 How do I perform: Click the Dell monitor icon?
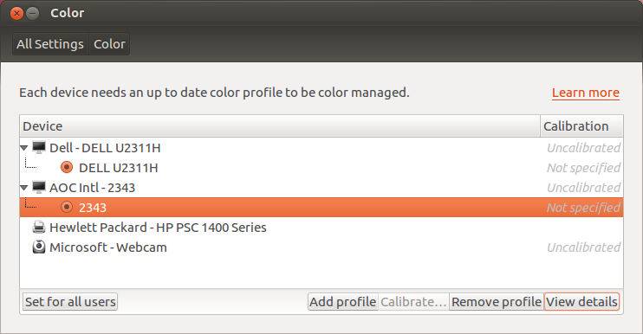pos(39,147)
